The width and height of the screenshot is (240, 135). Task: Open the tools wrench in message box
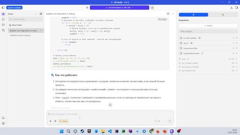point(55,121)
